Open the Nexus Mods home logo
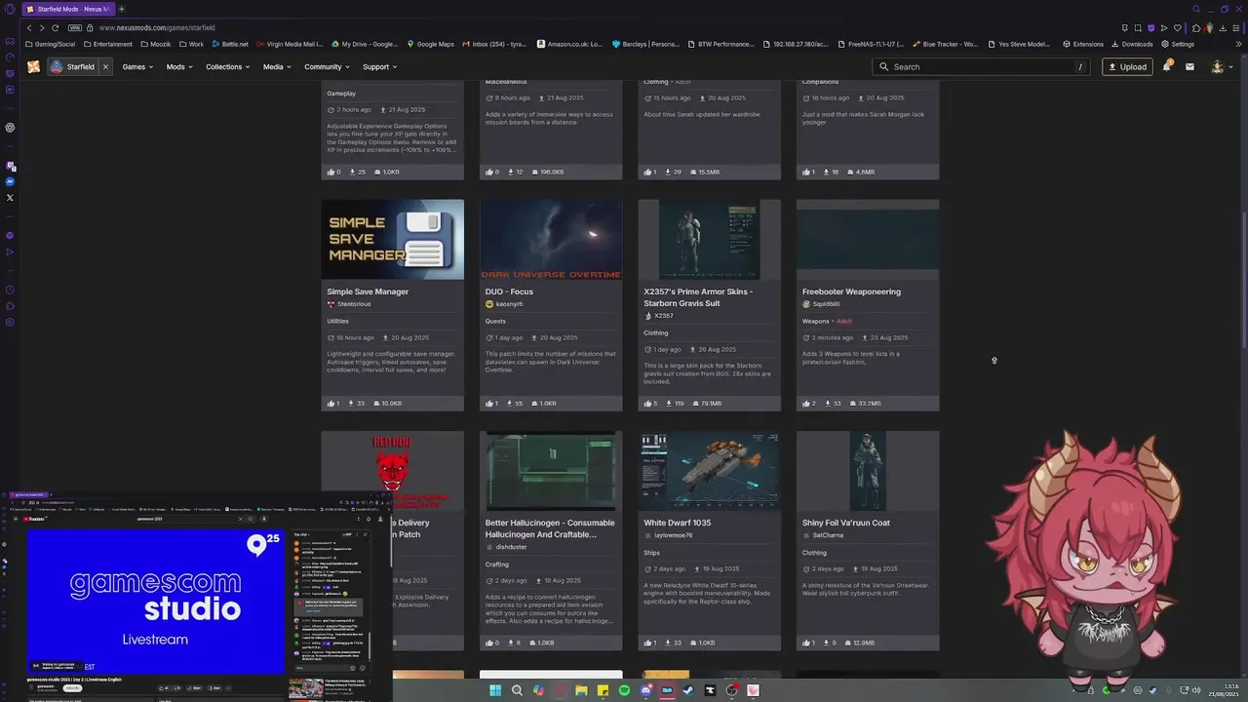This screenshot has width=1248, height=702. 34,66
